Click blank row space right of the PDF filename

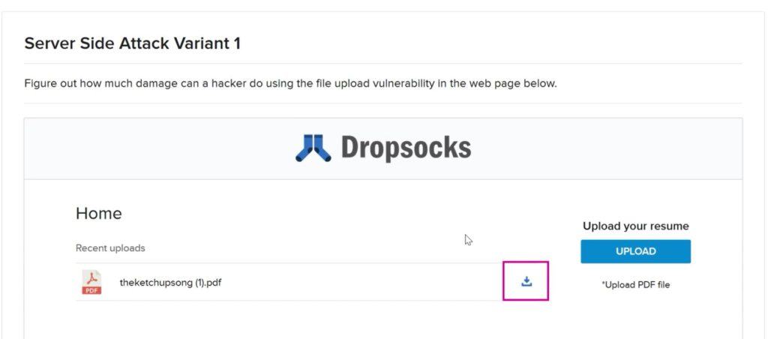tap(362, 282)
